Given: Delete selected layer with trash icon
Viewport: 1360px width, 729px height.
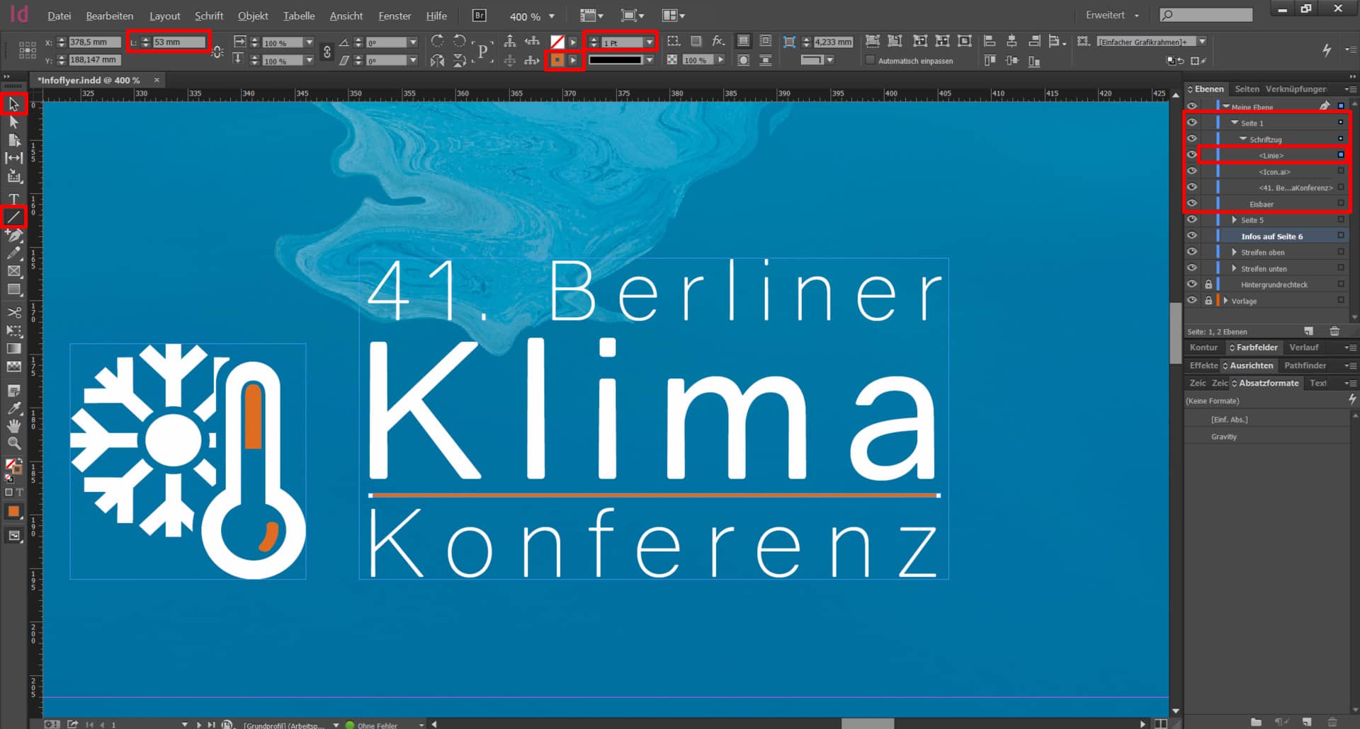Looking at the screenshot, I should tap(1334, 331).
